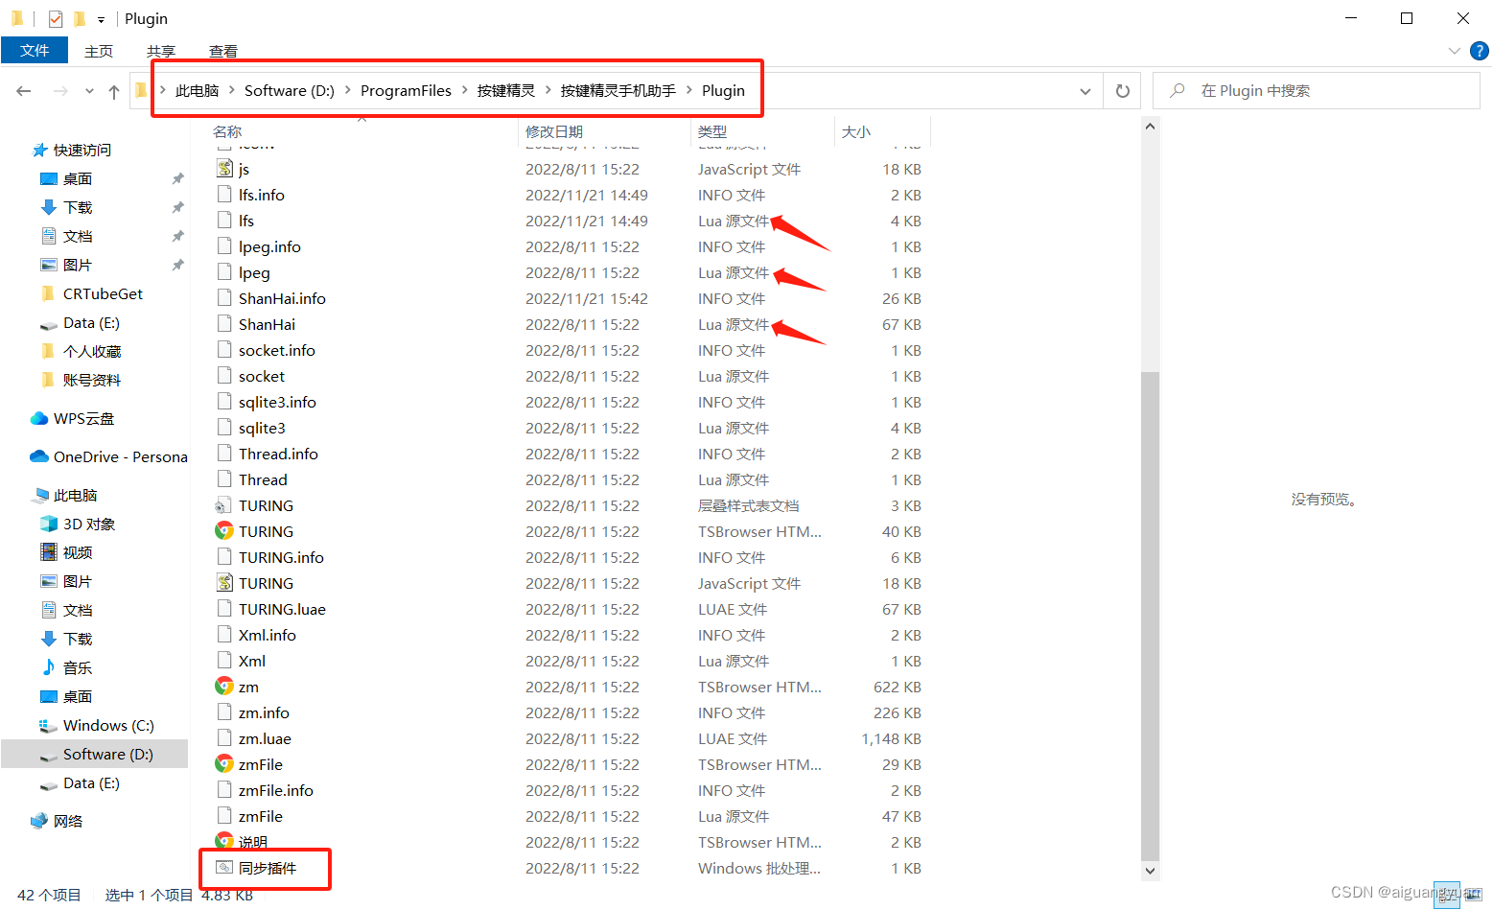Select 此电脑 in the navigation pane
This screenshot has height=910, width=1493.
(75, 496)
